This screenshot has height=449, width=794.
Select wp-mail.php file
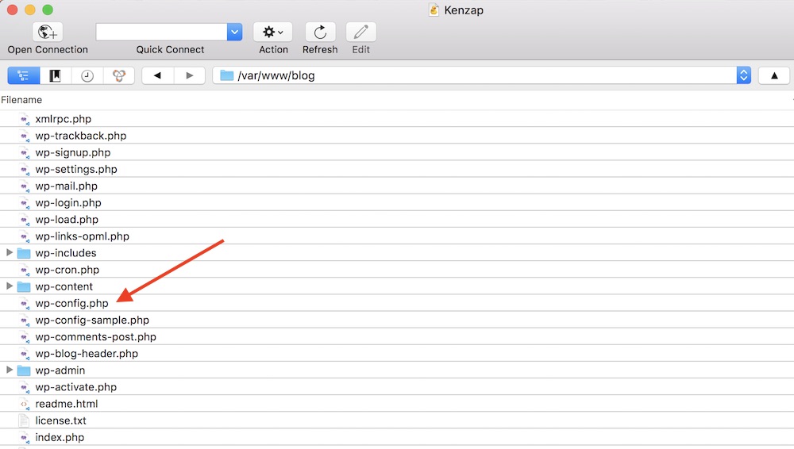coord(66,186)
